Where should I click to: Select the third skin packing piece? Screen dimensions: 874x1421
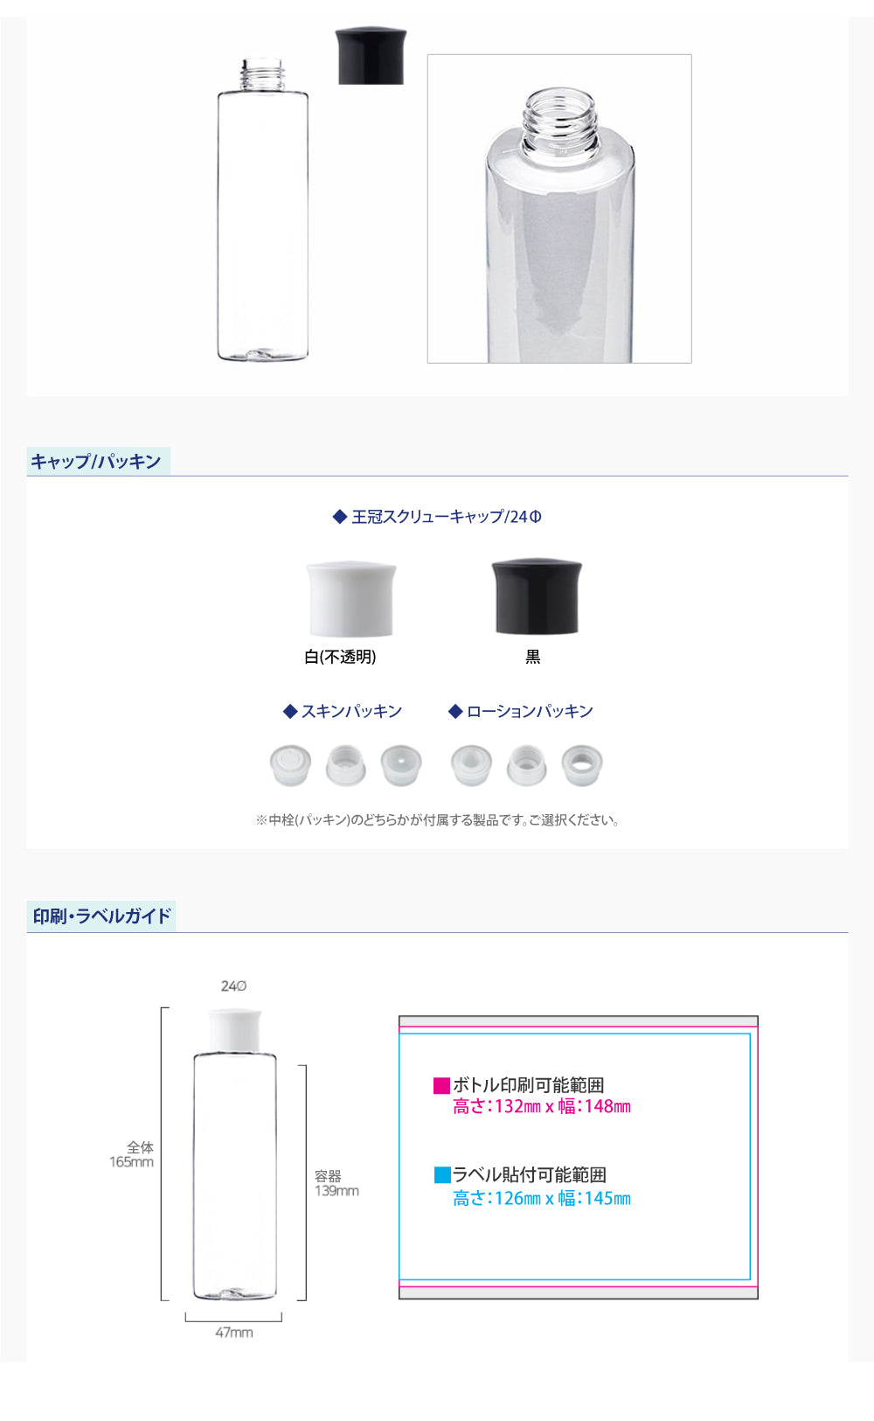(x=401, y=765)
